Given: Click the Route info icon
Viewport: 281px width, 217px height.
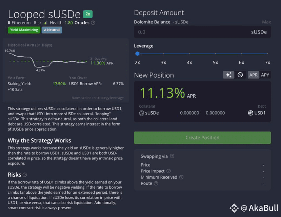Looking at the screenshot, I should 156,183.
